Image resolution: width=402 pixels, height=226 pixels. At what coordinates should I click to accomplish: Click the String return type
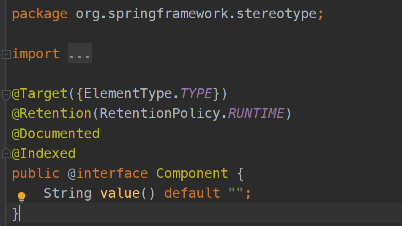[x=68, y=193]
